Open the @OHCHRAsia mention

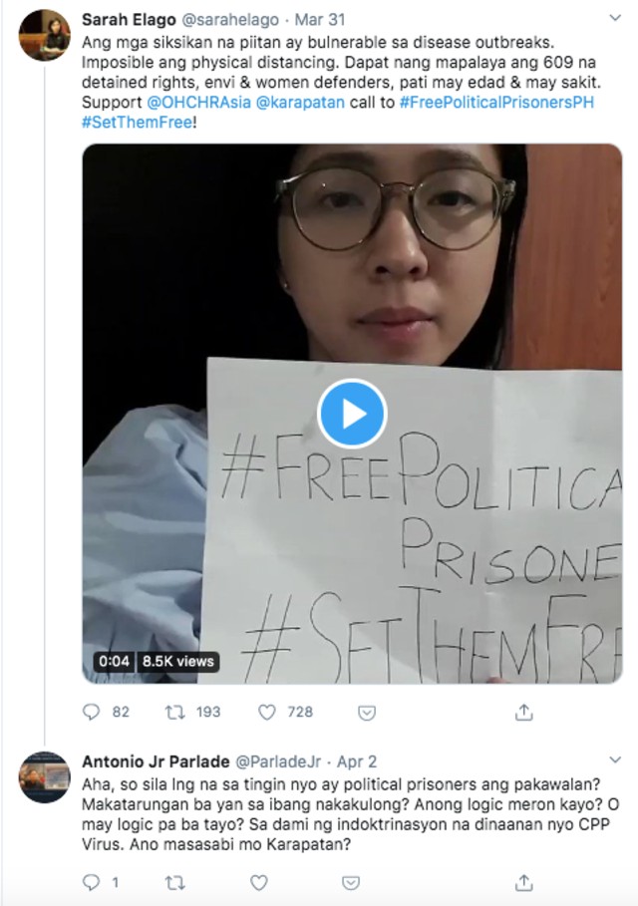(x=198, y=103)
